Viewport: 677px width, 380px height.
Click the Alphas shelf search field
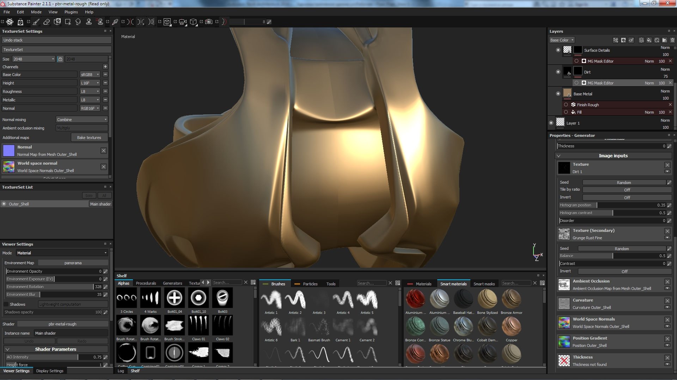pyautogui.click(x=227, y=283)
